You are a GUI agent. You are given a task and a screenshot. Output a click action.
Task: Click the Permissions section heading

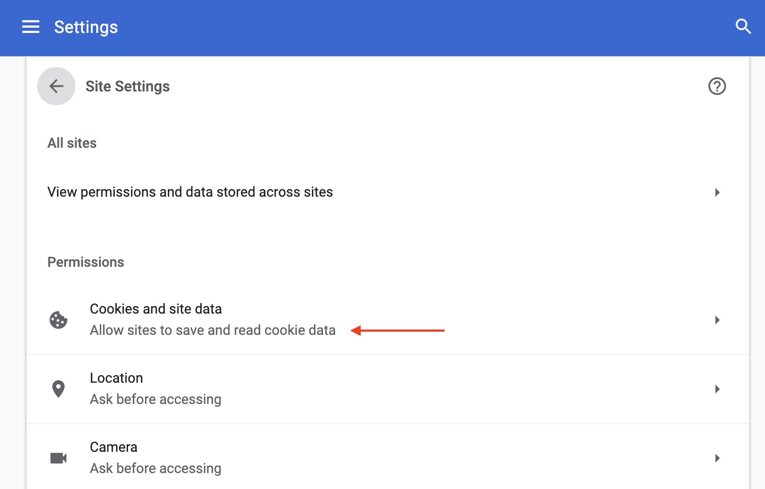pyautogui.click(x=86, y=262)
